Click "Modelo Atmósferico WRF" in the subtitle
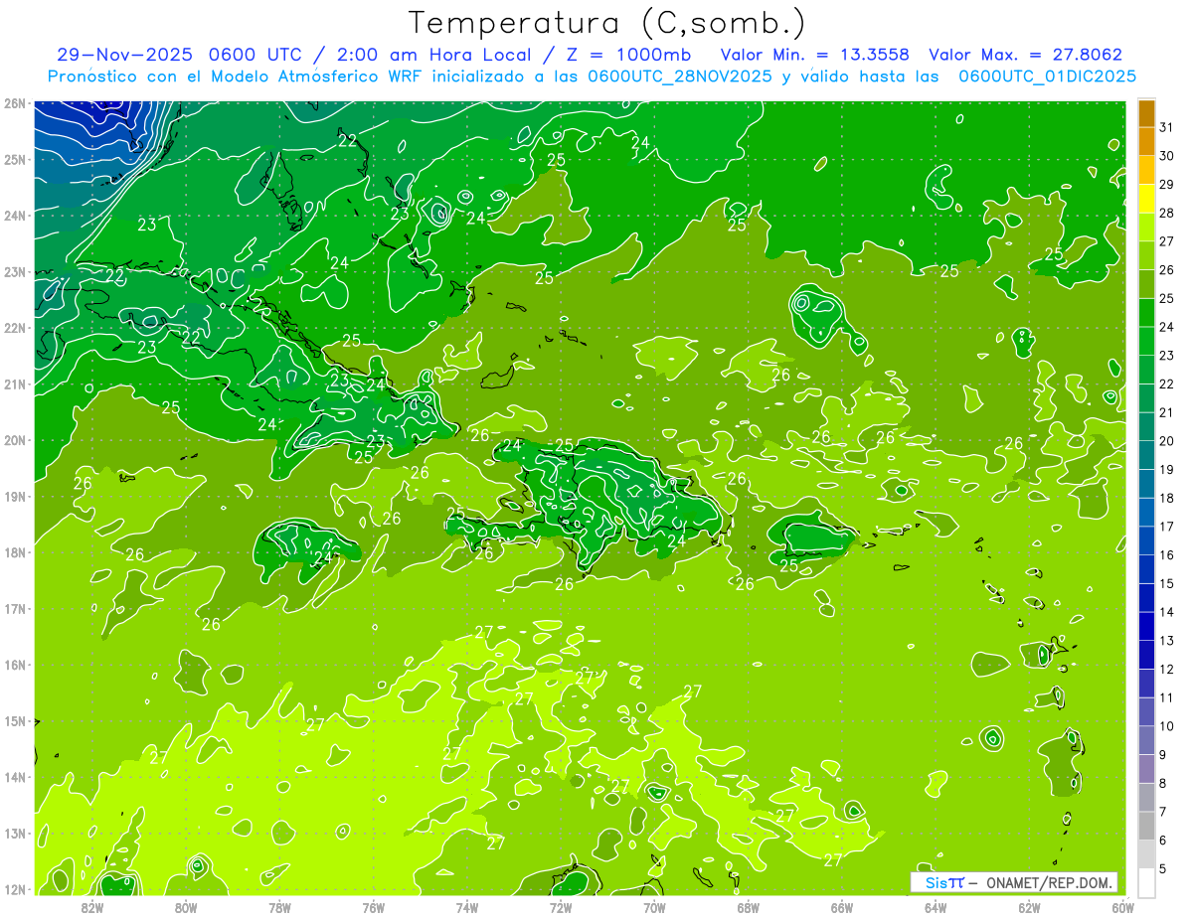Screen dimensions: 1193x921 coord(319,77)
